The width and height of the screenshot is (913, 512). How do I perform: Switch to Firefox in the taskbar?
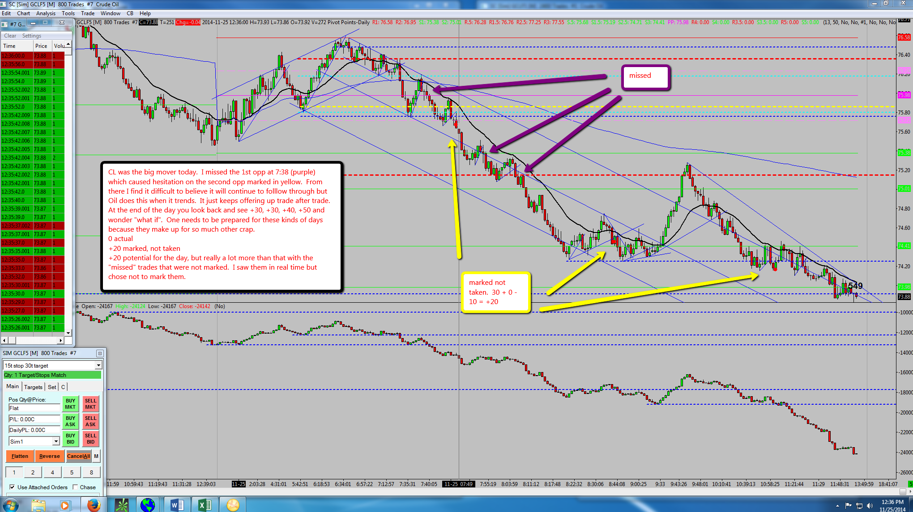(x=94, y=505)
